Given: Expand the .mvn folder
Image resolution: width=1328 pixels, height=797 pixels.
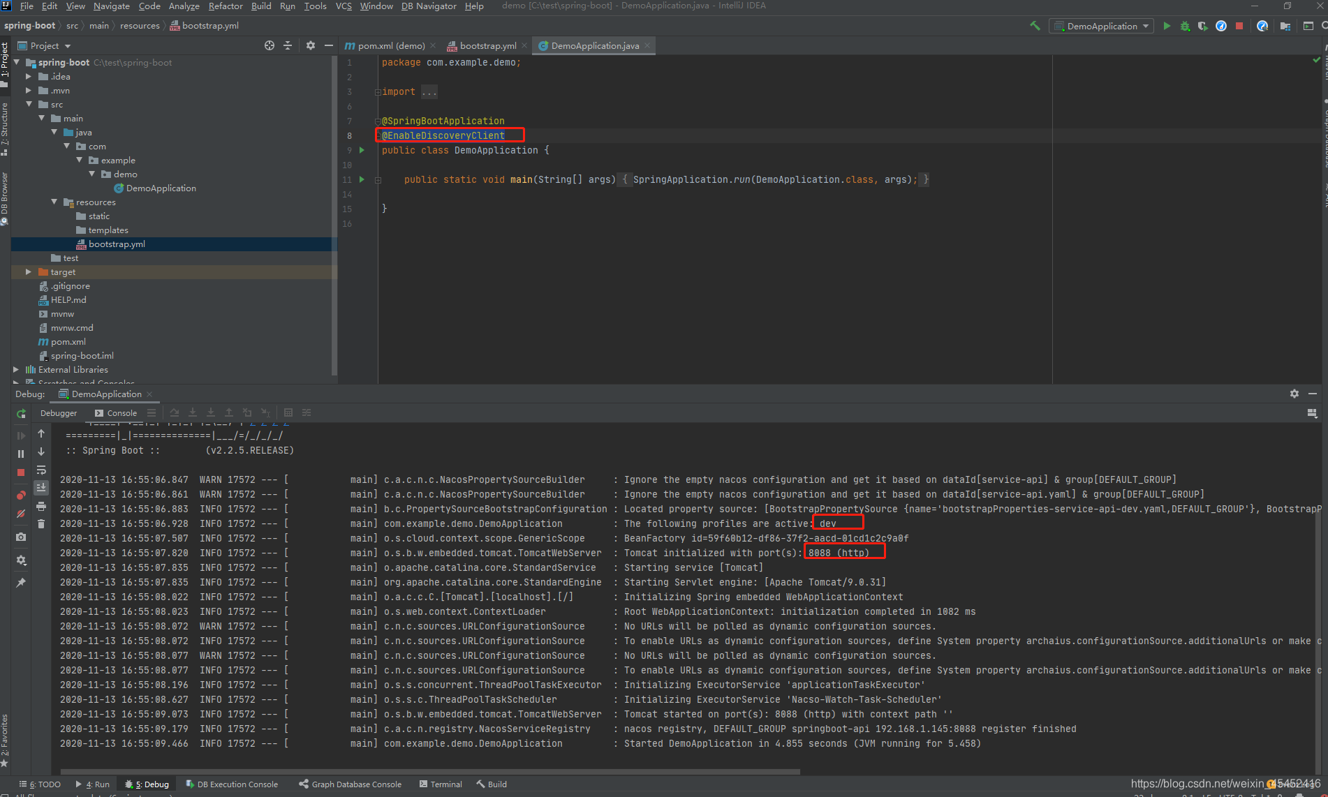Looking at the screenshot, I should pyautogui.click(x=29, y=90).
